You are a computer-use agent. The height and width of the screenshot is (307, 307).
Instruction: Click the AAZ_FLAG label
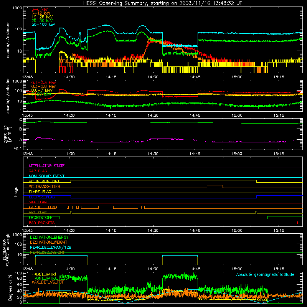tap(38, 212)
